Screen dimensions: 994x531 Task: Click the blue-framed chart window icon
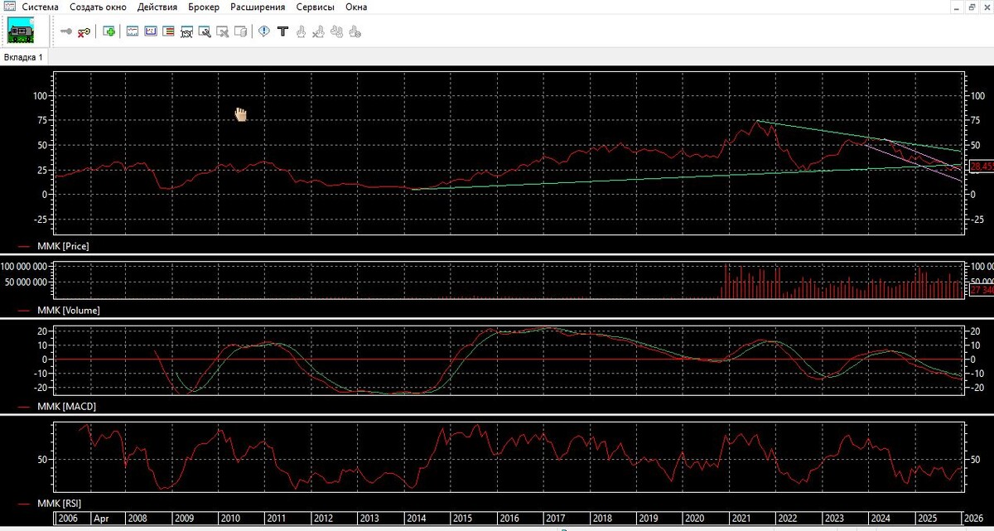(151, 31)
